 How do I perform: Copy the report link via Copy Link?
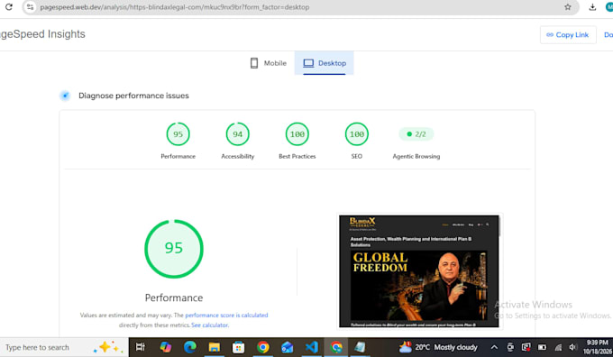click(568, 35)
